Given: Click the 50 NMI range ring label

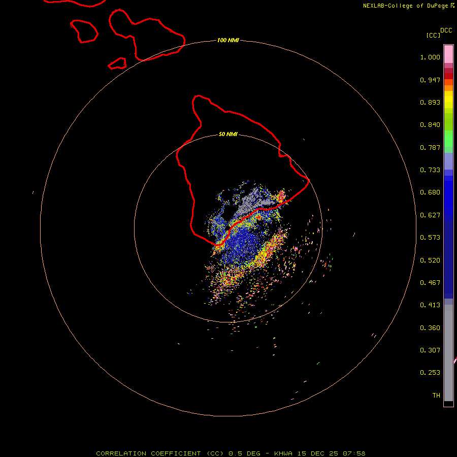Looking at the screenshot, I should 228,134.
